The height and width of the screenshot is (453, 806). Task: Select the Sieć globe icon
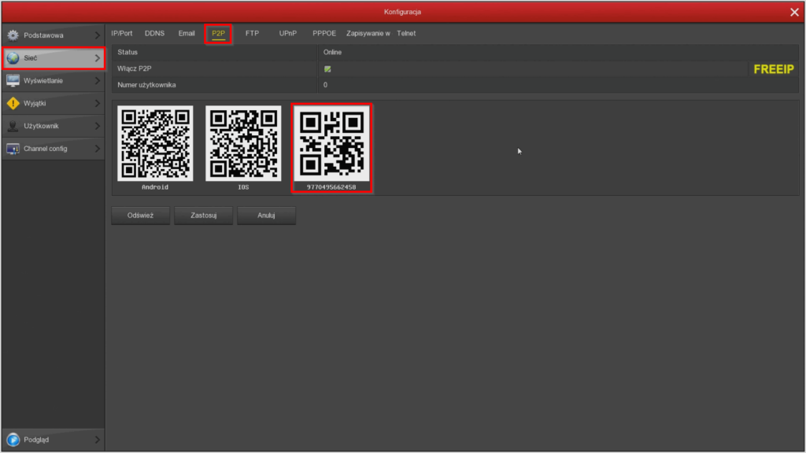point(12,57)
